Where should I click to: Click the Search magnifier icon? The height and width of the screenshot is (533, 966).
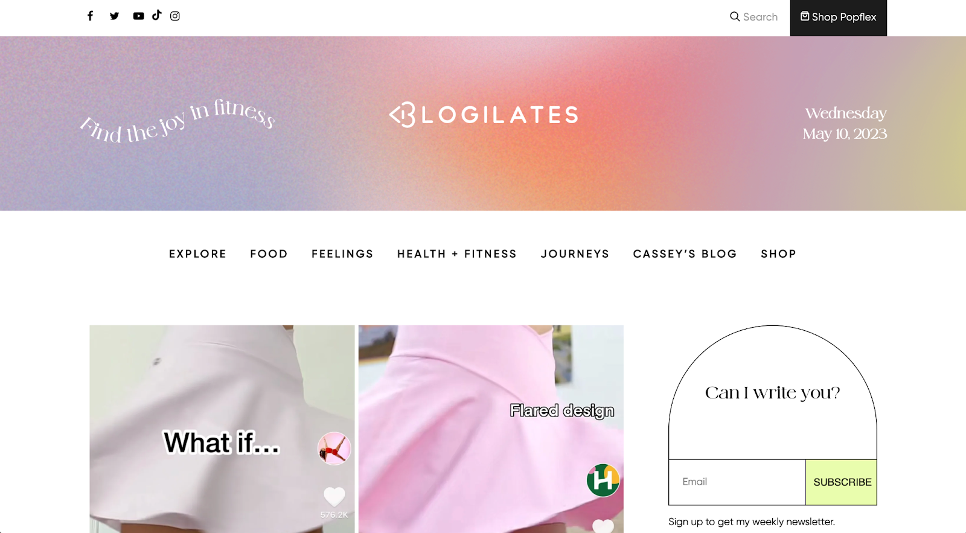click(x=735, y=16)
